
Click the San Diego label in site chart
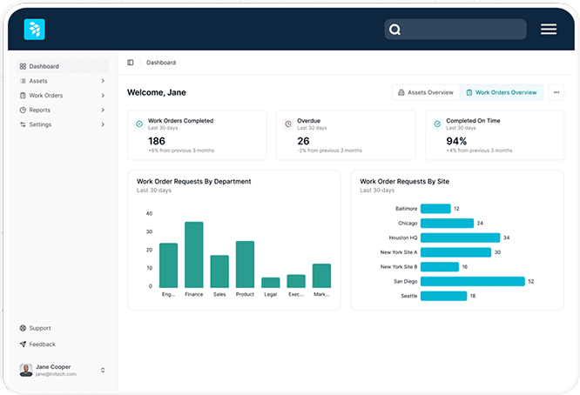[x=406, y=281]
